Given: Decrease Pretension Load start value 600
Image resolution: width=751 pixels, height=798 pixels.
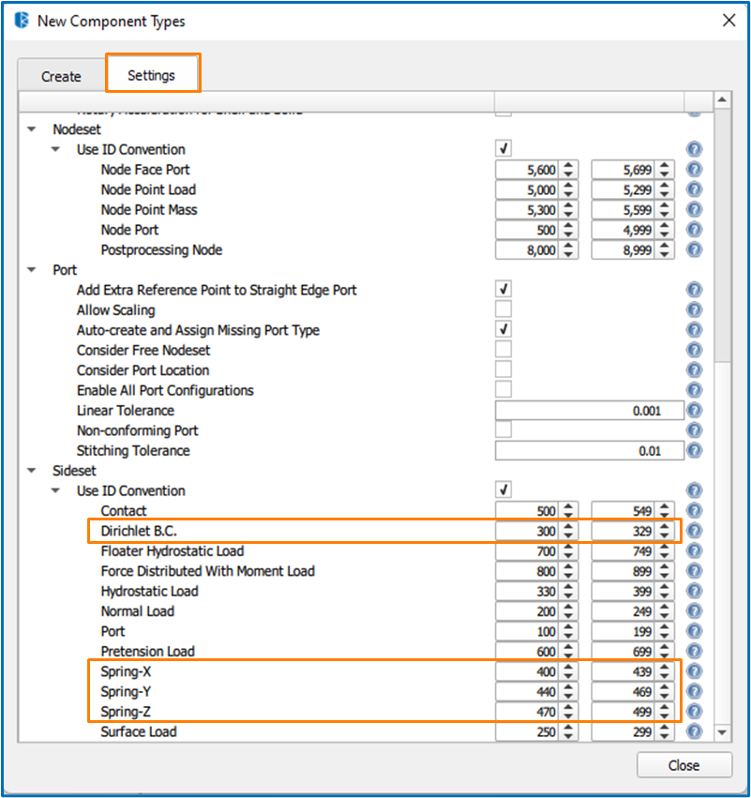Looking at the screenshot, I should 568,656.
